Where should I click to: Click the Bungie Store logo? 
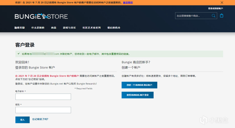tap(41, 16)
